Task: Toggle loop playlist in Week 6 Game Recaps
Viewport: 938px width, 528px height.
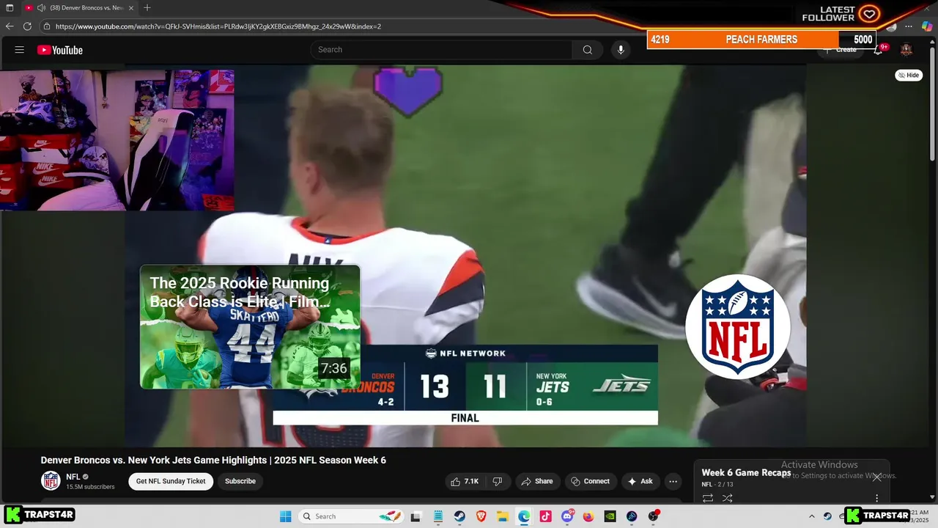Action: click(x=708, y=498)
